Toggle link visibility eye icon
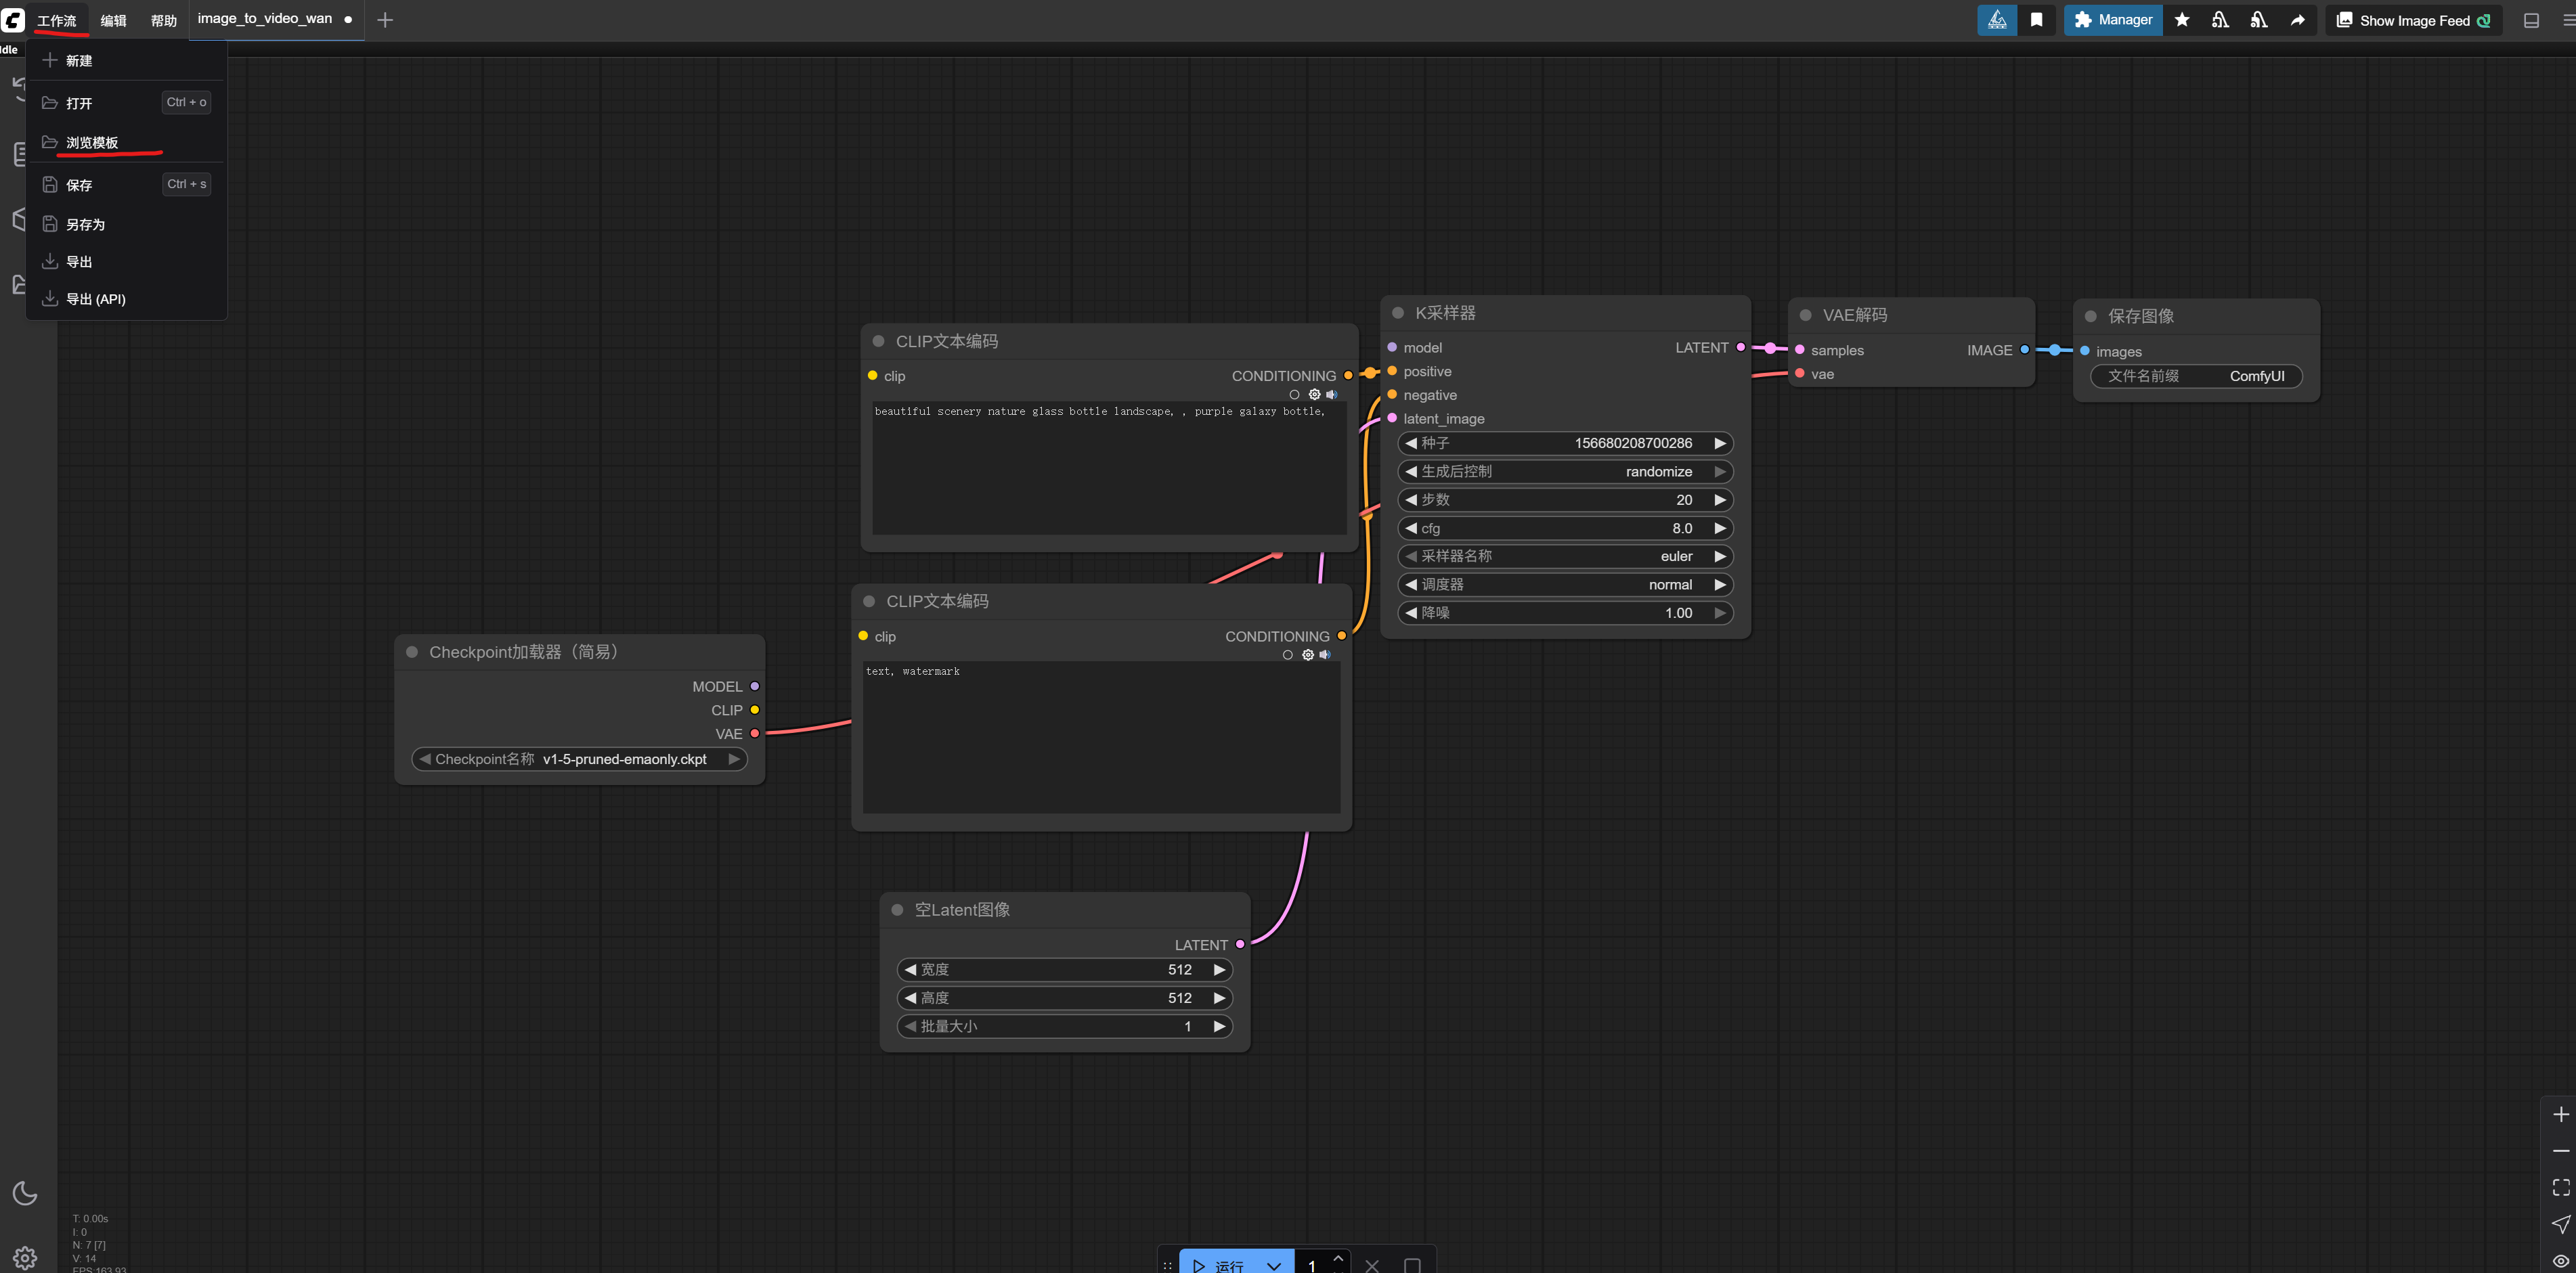This screenshot has height=1273, width=2576. (2560, 1260)
